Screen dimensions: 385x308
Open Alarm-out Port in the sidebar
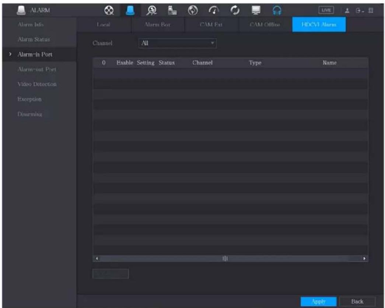[37, 70]
